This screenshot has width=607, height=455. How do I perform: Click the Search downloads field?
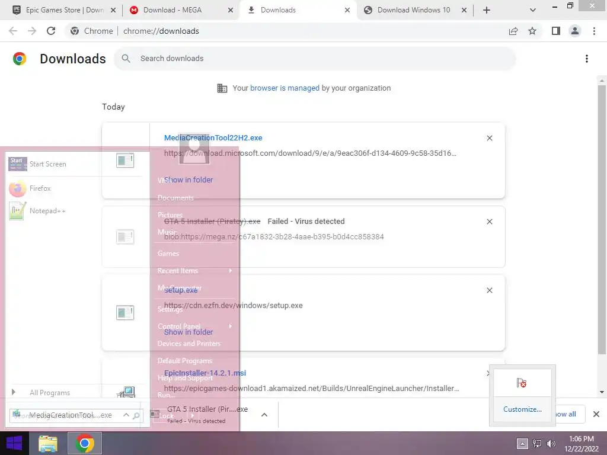315,59
